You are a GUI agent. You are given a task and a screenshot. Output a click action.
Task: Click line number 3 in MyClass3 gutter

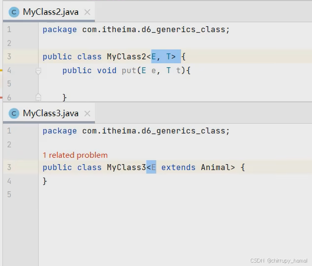9,167
